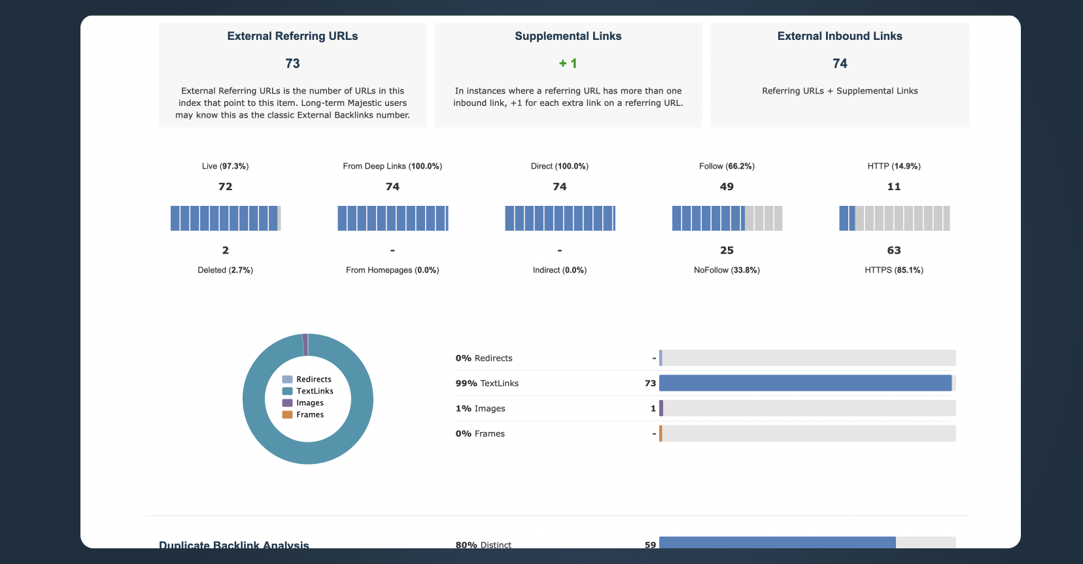Click the 'HTTP (14.9%)' label

(894, 166)
